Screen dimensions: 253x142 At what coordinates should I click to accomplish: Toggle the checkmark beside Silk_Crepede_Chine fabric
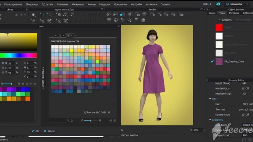(212, 62)
